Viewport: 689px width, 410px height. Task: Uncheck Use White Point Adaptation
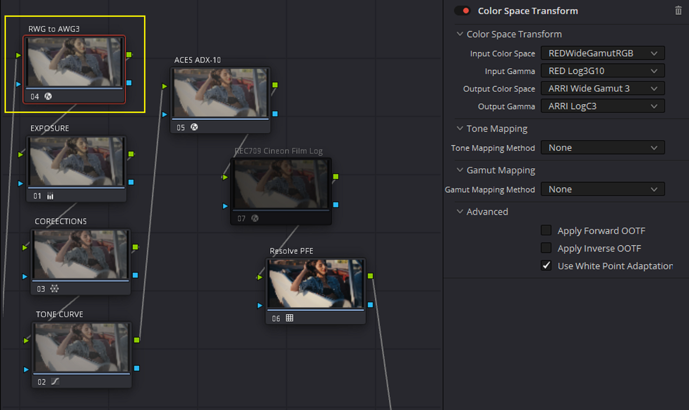(x=546, y=265)
